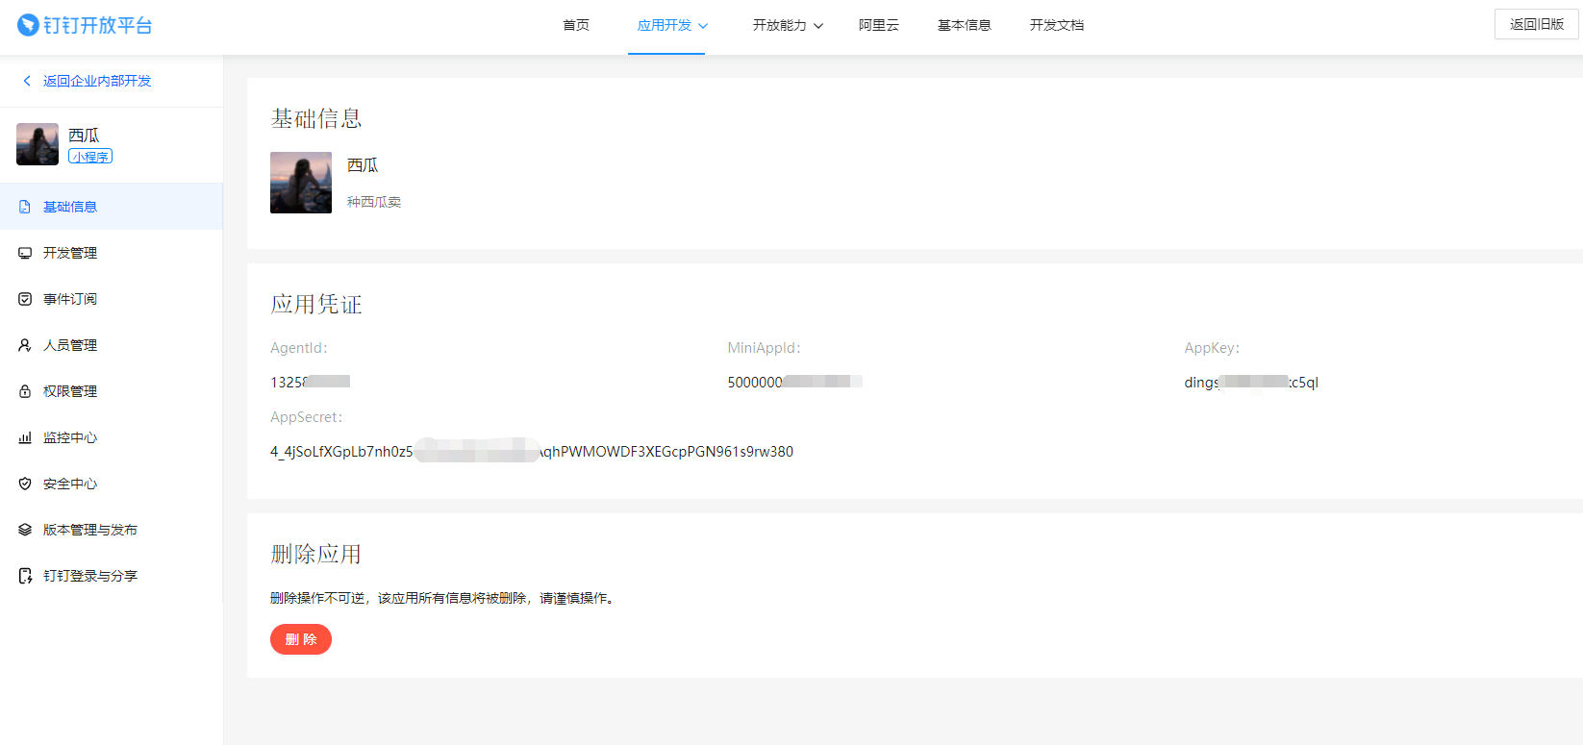Click the 删除应用 section heading

pos(316,555)
